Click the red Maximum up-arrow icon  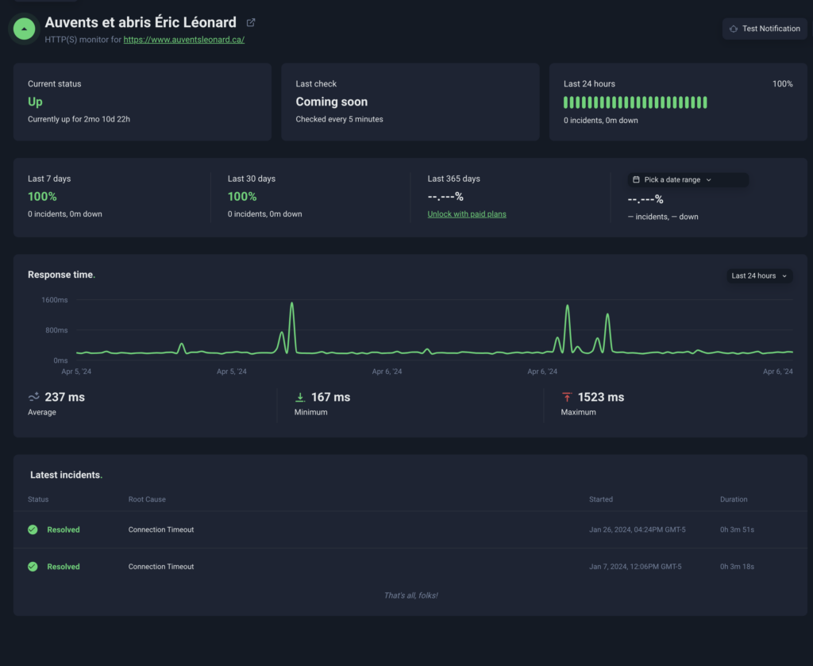[x=567, y=397]
